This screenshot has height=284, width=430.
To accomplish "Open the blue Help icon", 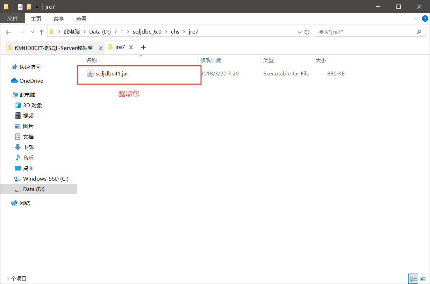I will (x=425, y=19).
